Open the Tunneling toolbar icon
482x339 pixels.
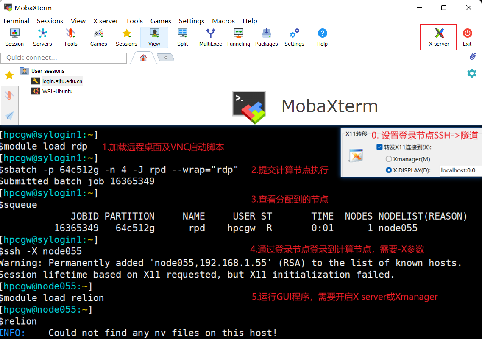[238, 37]
